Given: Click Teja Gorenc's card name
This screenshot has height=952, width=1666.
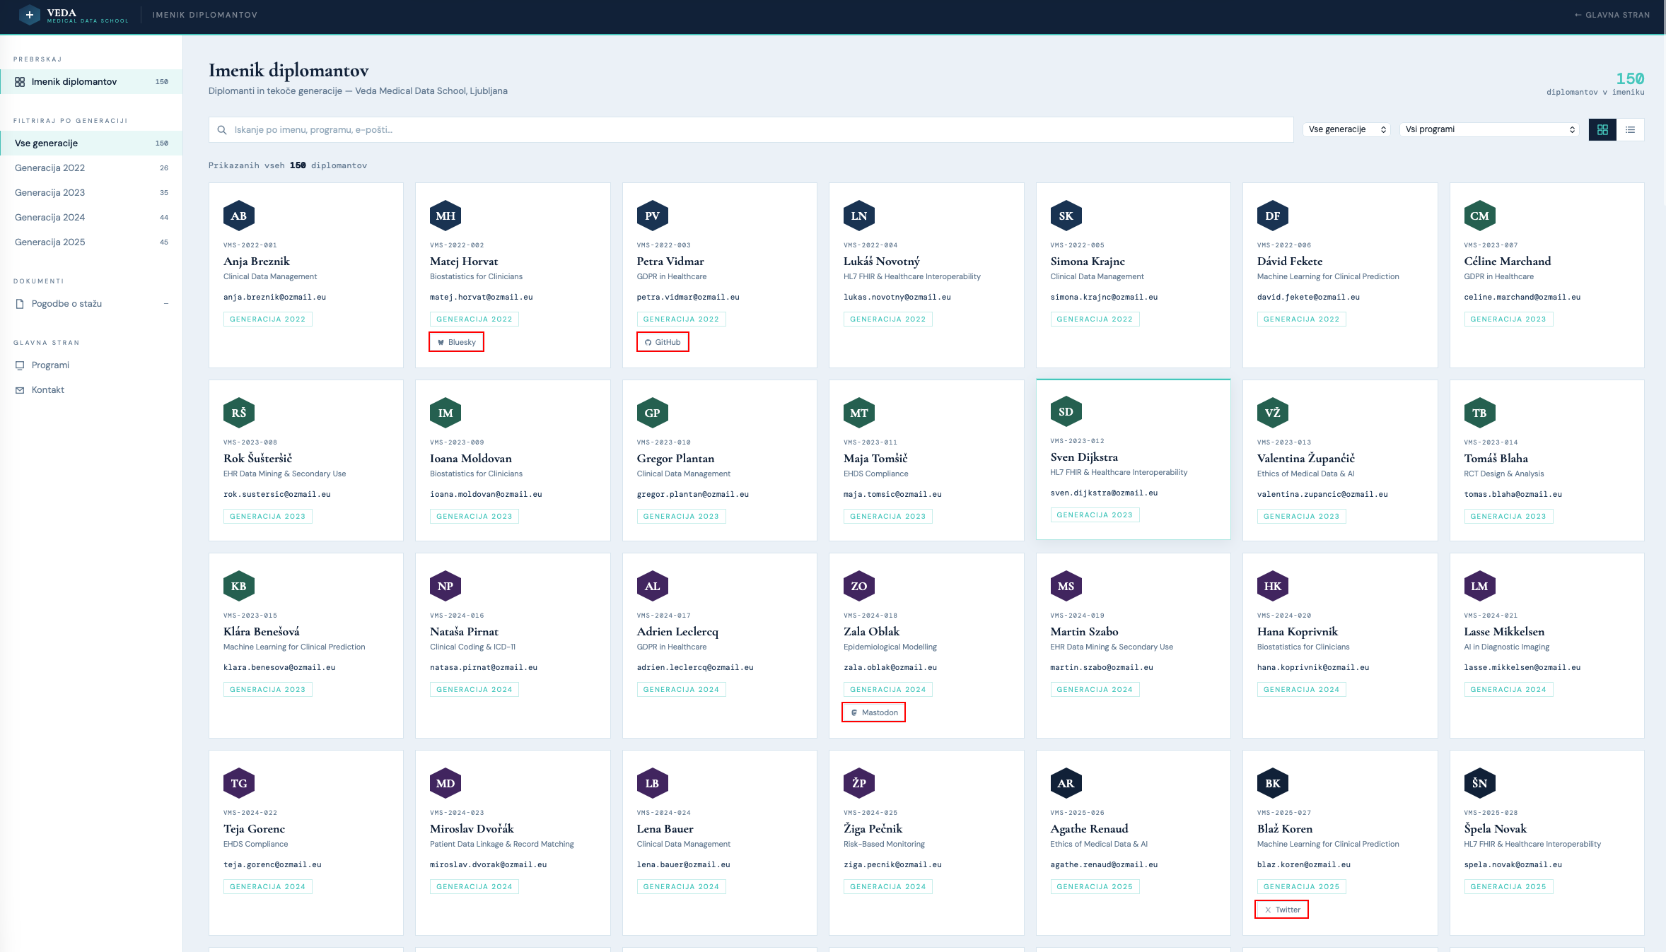Looking at the screenshot, I should [254, 829].
